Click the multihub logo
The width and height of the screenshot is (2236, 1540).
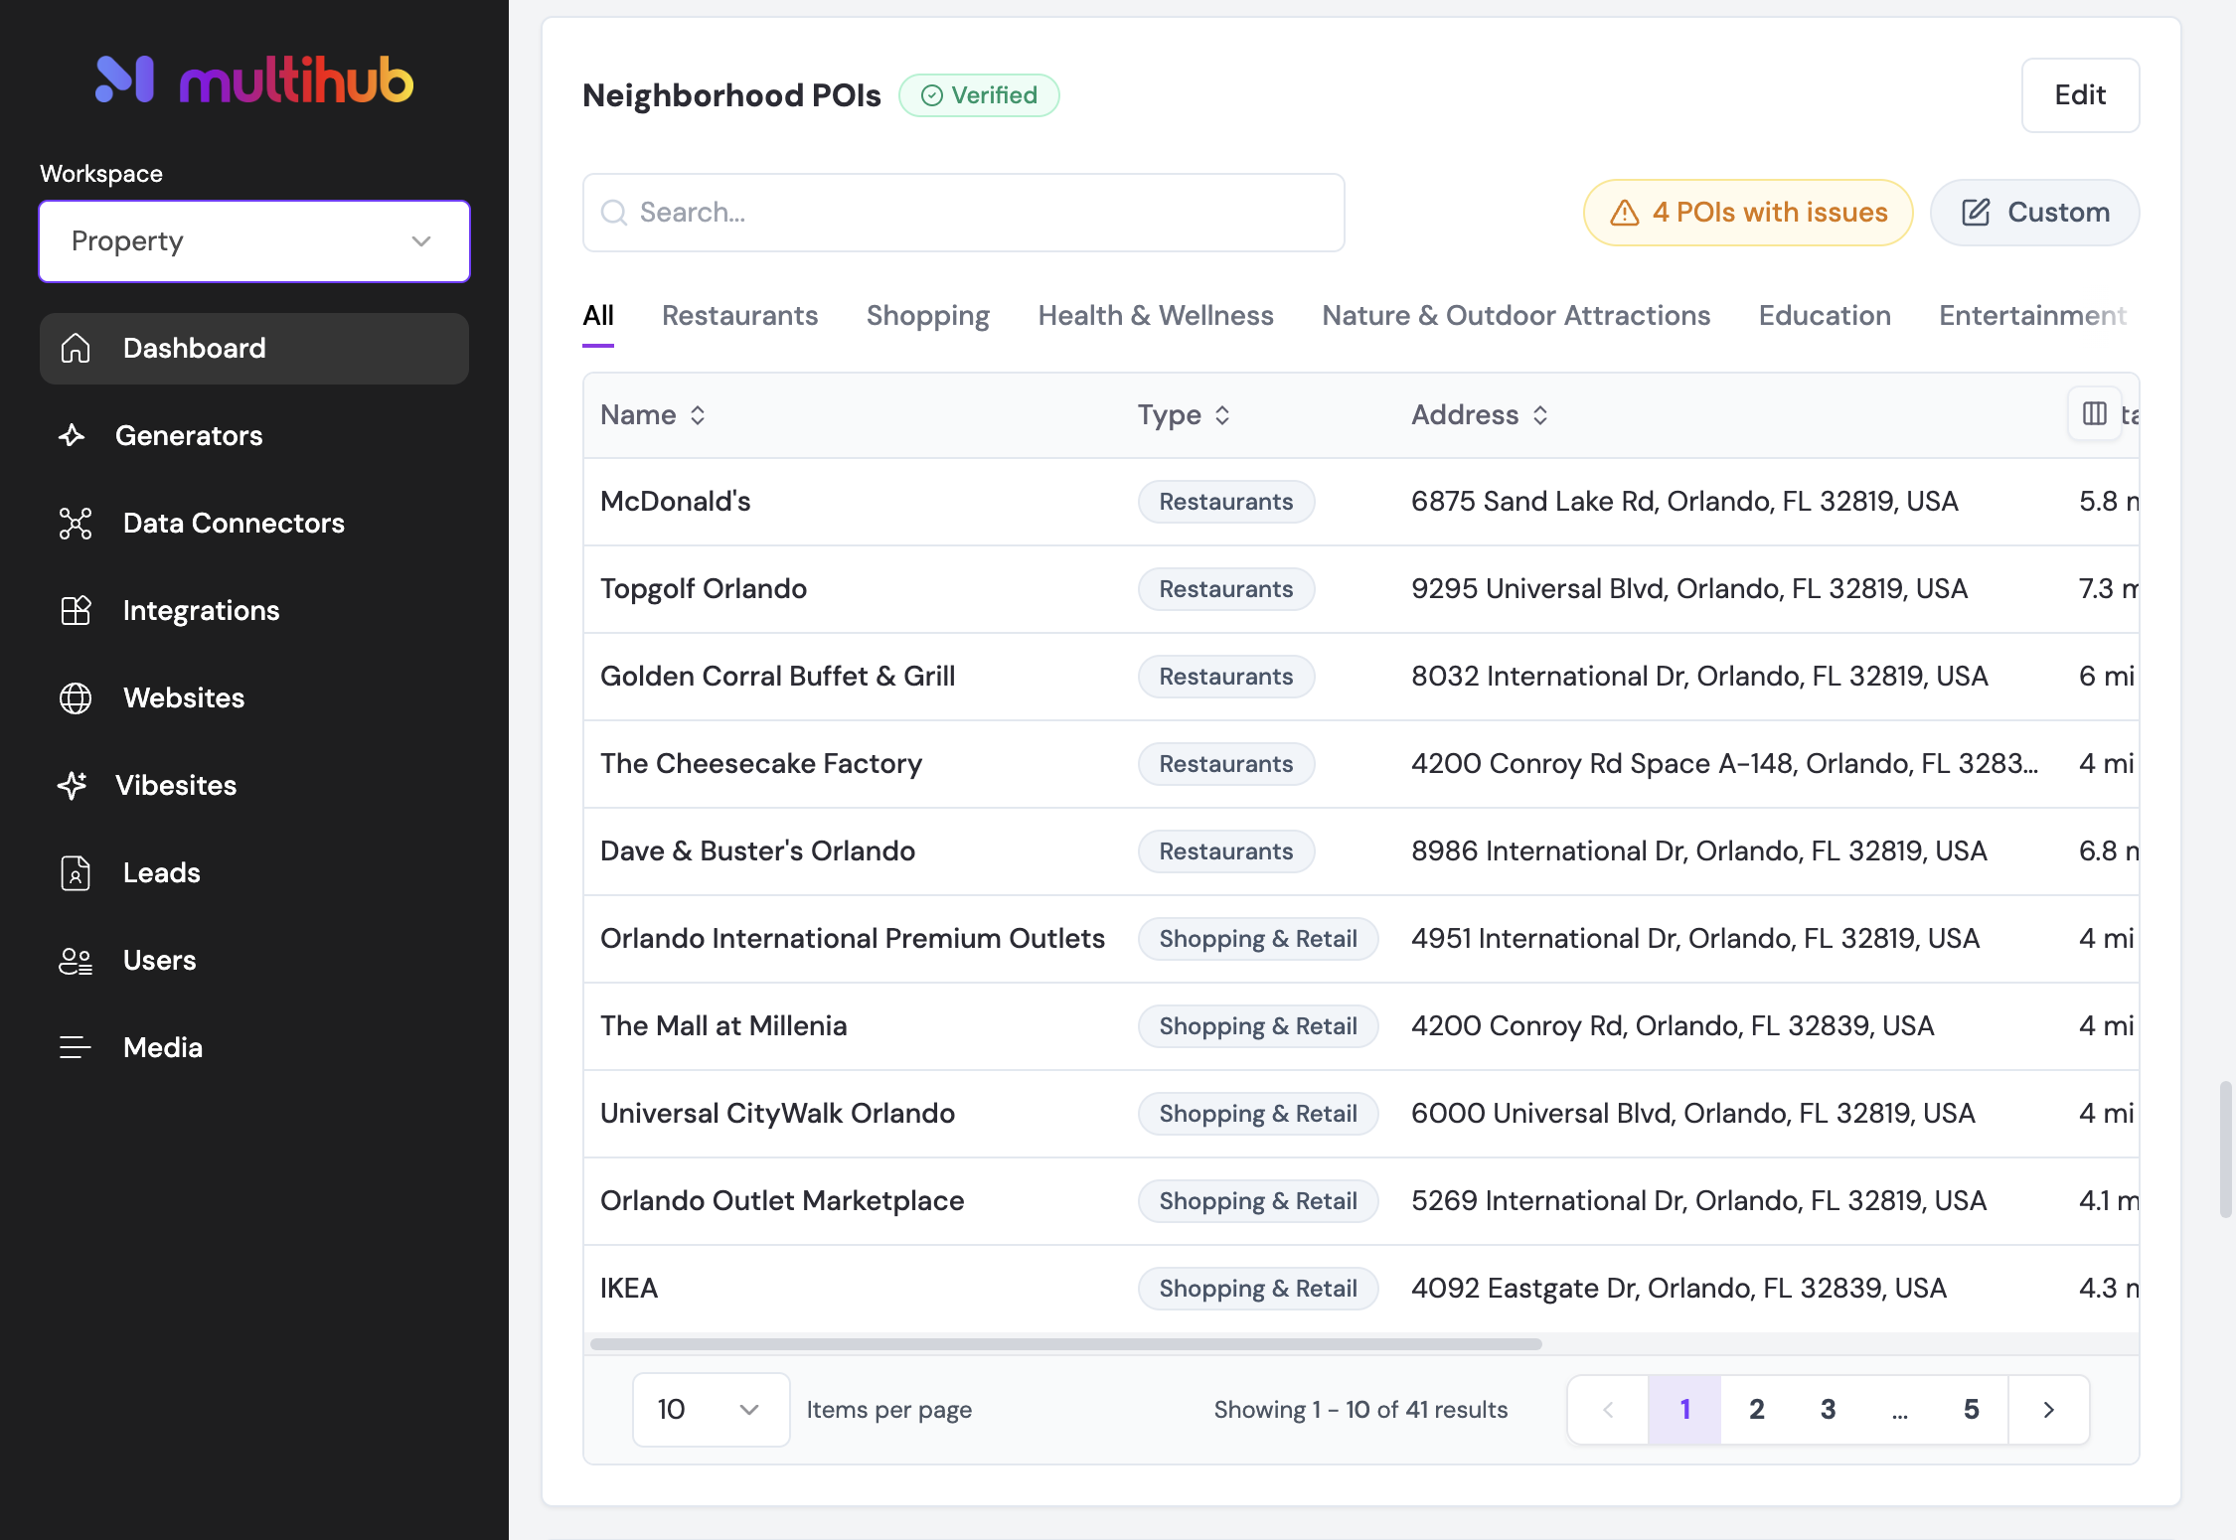pos(254,79)
